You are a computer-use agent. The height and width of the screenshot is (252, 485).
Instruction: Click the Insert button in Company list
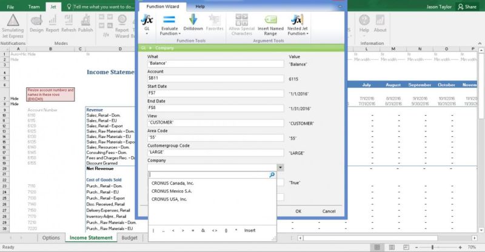(250, 230)
